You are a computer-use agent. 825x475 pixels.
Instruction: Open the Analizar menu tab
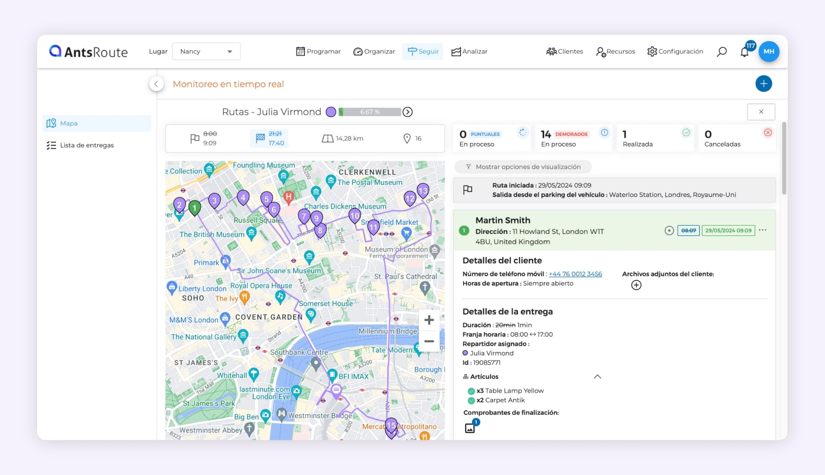tap(469, 52)
